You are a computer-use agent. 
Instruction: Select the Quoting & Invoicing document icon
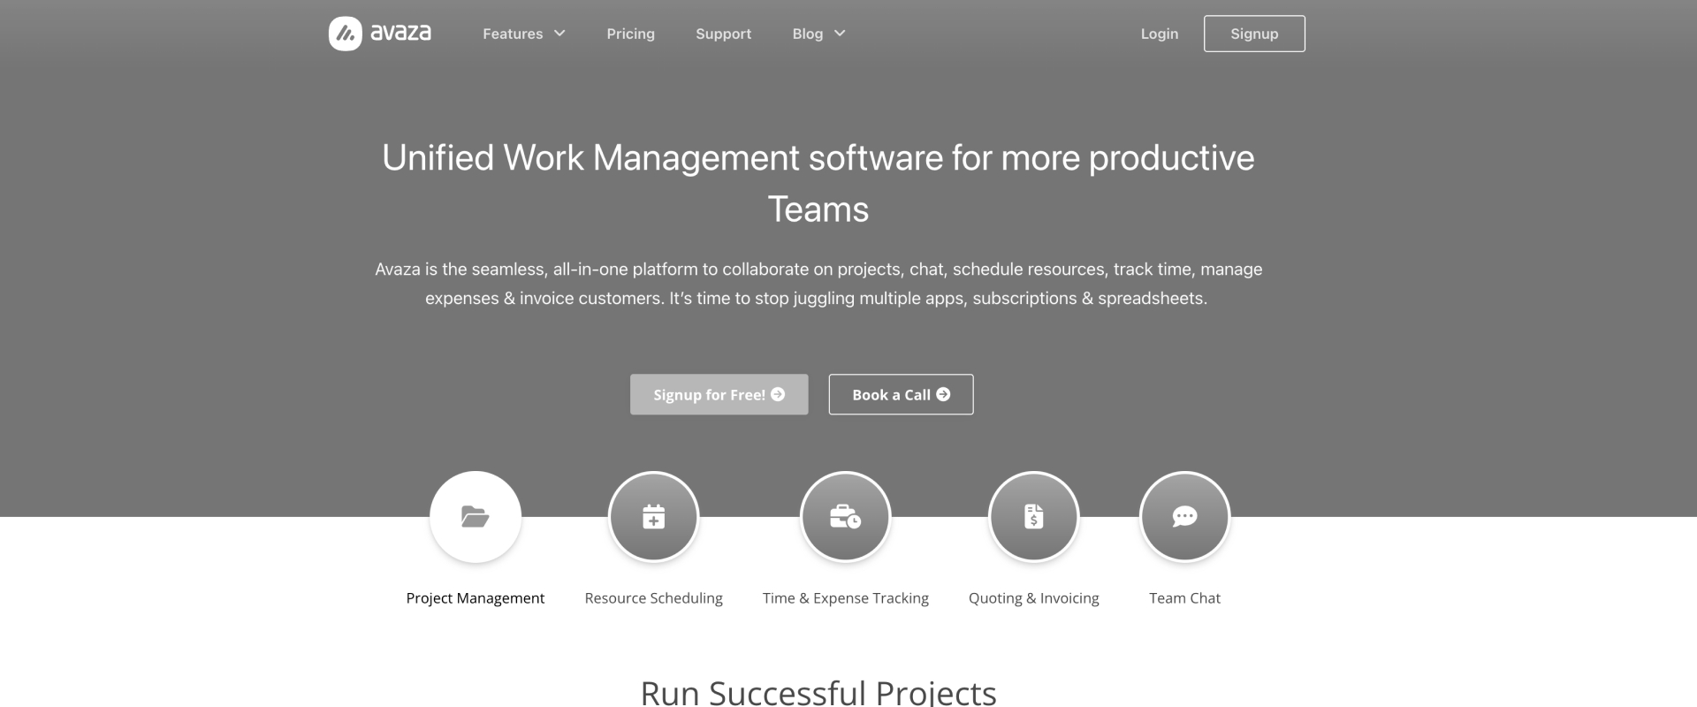click(1034, 517)
